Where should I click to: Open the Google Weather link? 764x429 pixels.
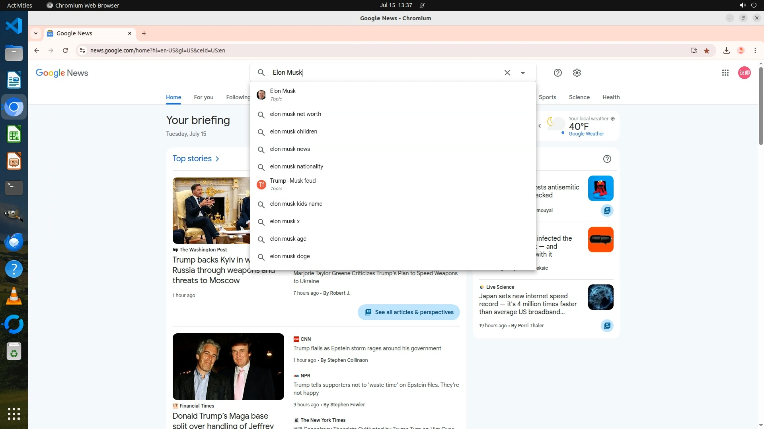tap(586, 134)
